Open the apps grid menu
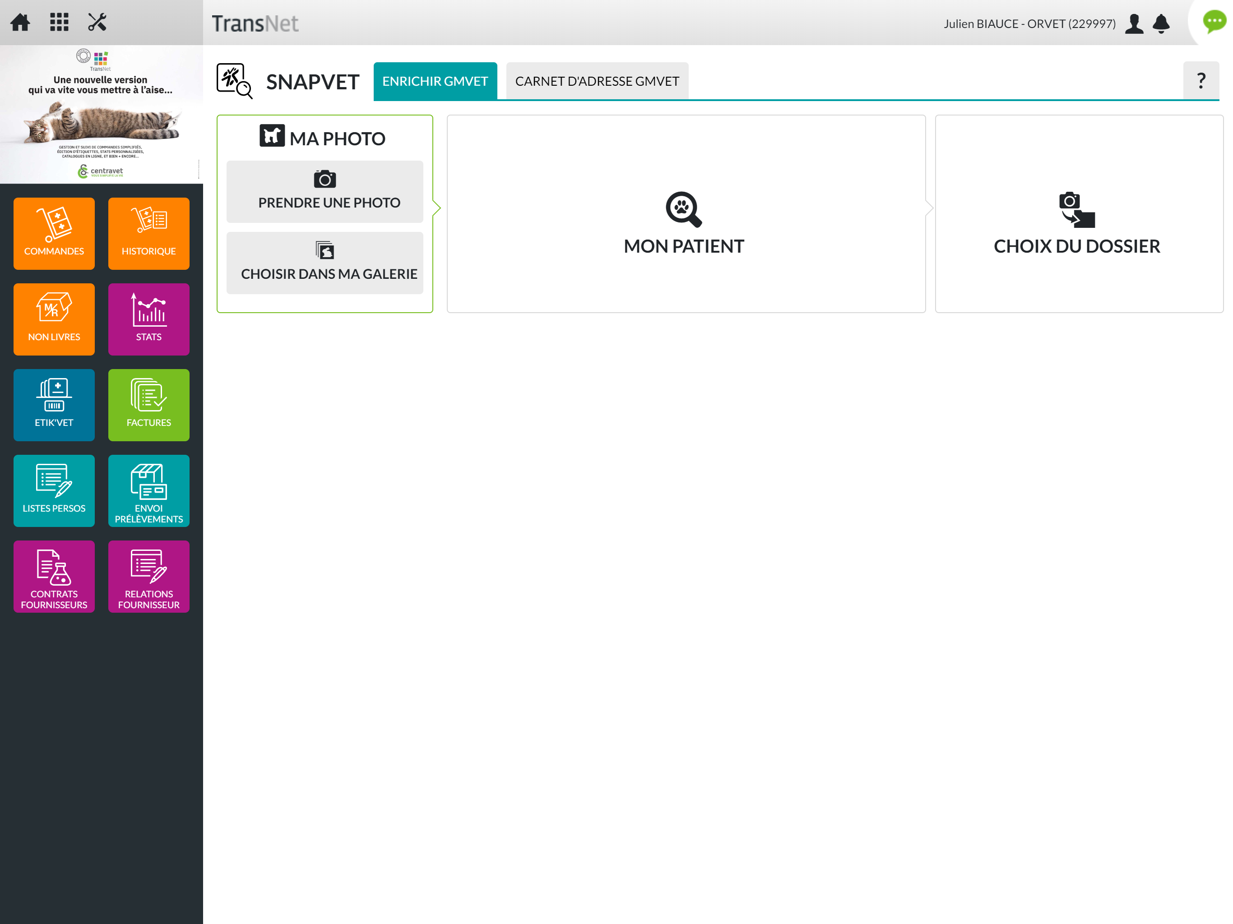The height and width of the screenshot is (924, 1233). click(x=59, y=22)
